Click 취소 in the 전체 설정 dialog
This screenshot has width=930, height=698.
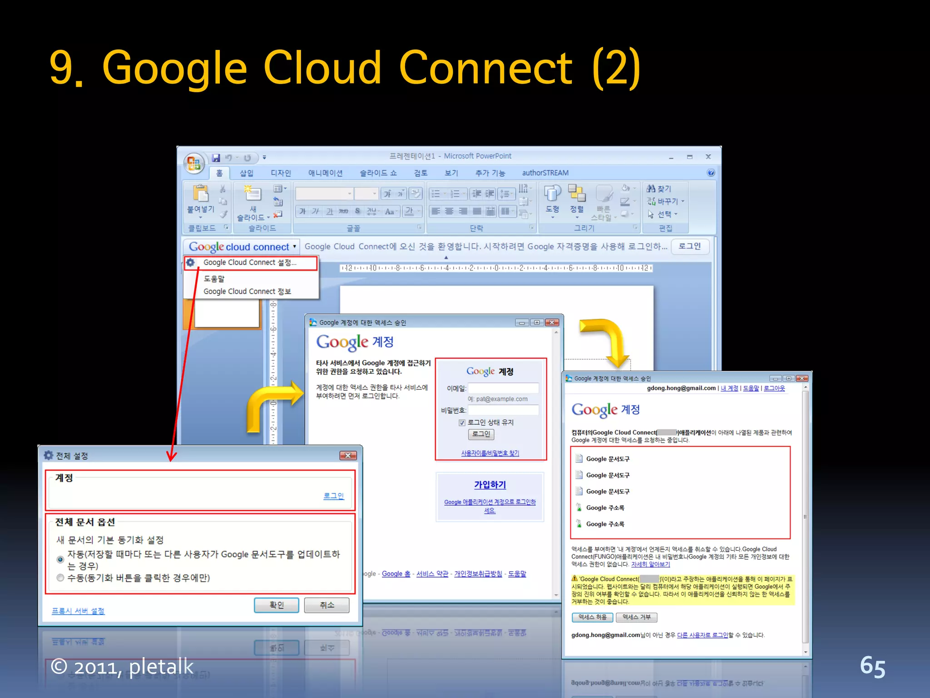tap(327, 605)
